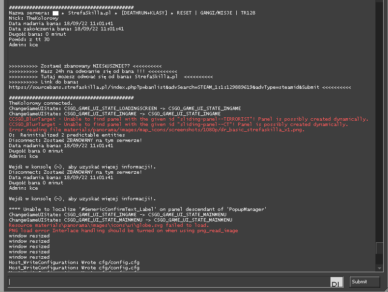The image size is (388, 292).
Task: Click the 'TheKolorowy connected.' line
Action: [x=41, y=103]
